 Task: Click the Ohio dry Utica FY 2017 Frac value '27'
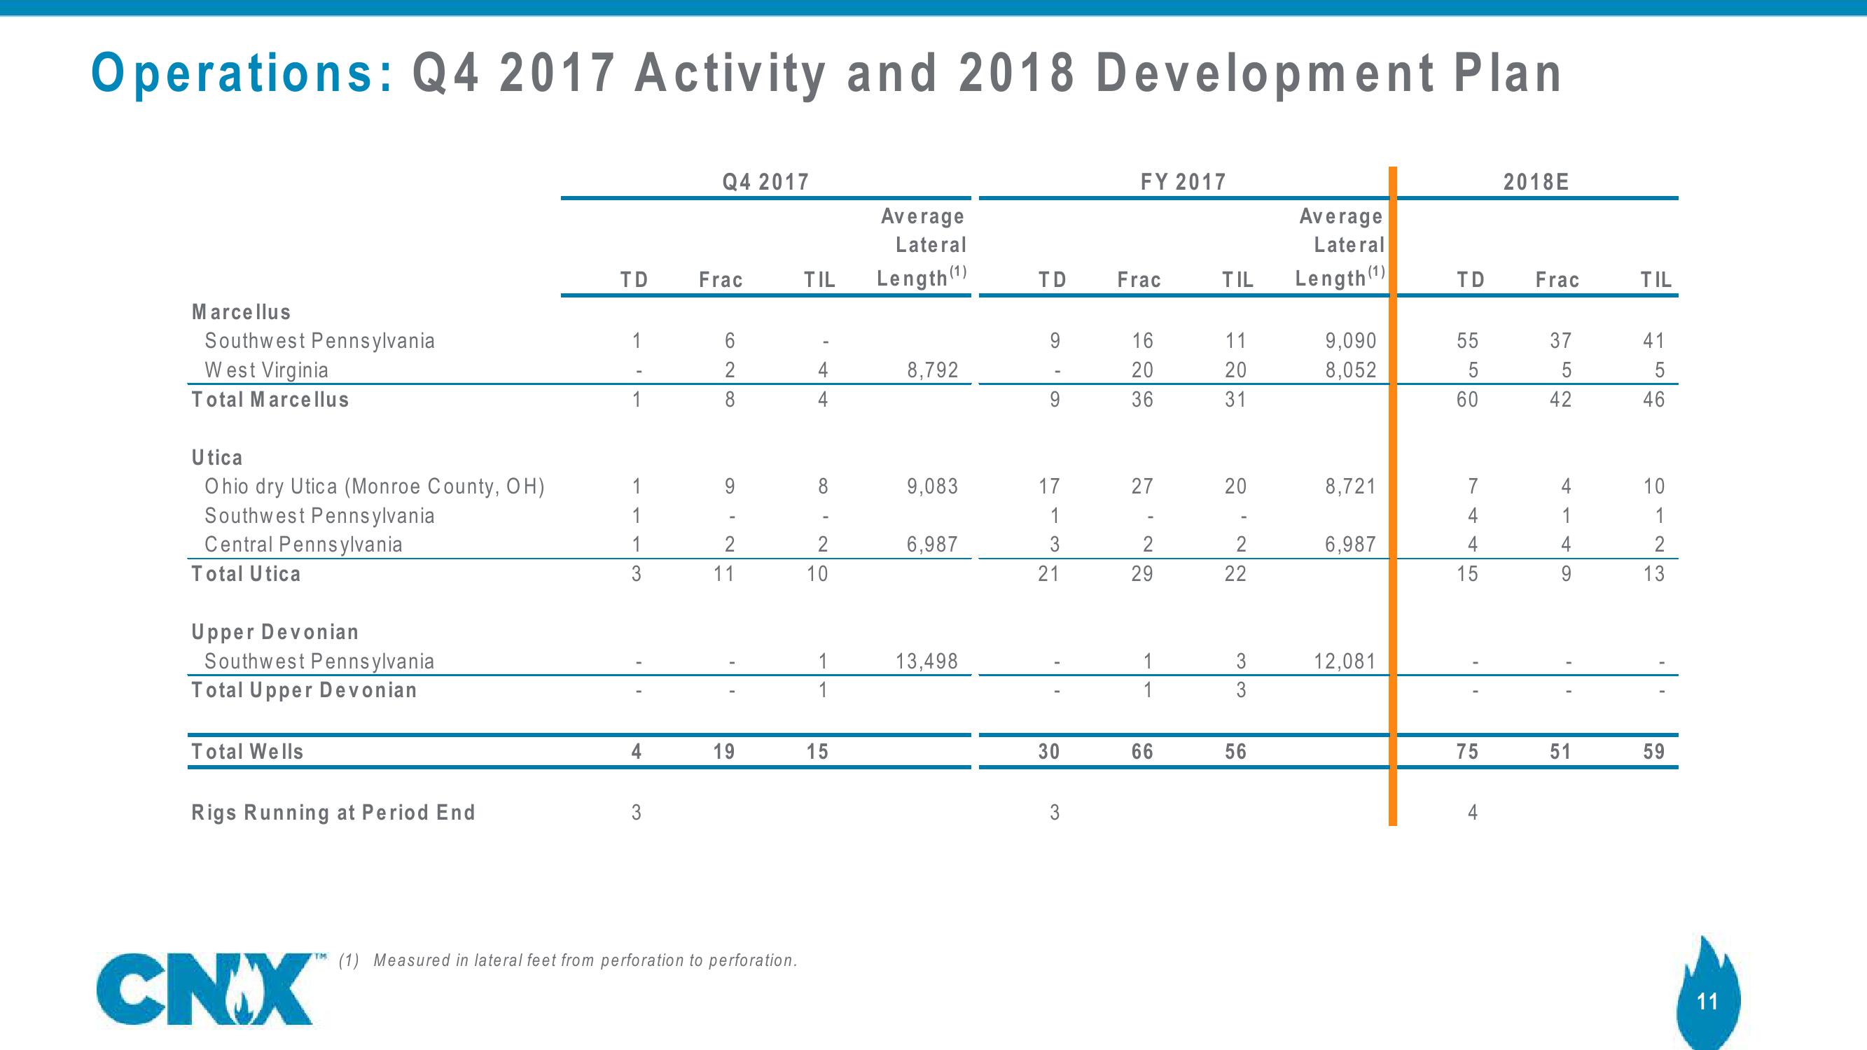(x=1142, y=486)
